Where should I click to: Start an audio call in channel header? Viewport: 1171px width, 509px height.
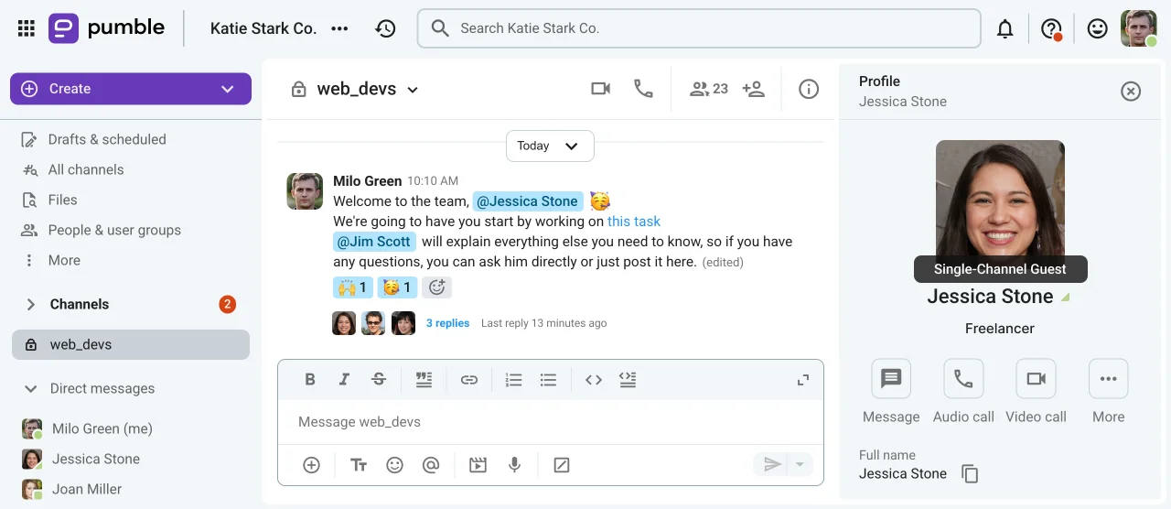(x=644, y=89)
